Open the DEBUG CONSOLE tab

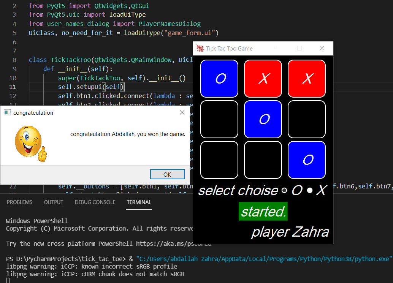(95, 202)
